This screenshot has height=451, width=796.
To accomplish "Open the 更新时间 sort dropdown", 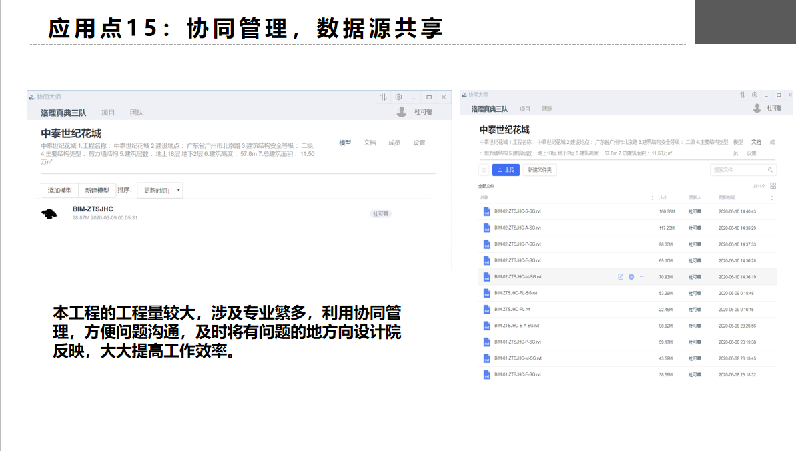I will click(160, 191).
